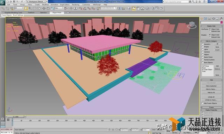
Task: Activate the Select and Scale tool
Action: [x=52, y=8]
